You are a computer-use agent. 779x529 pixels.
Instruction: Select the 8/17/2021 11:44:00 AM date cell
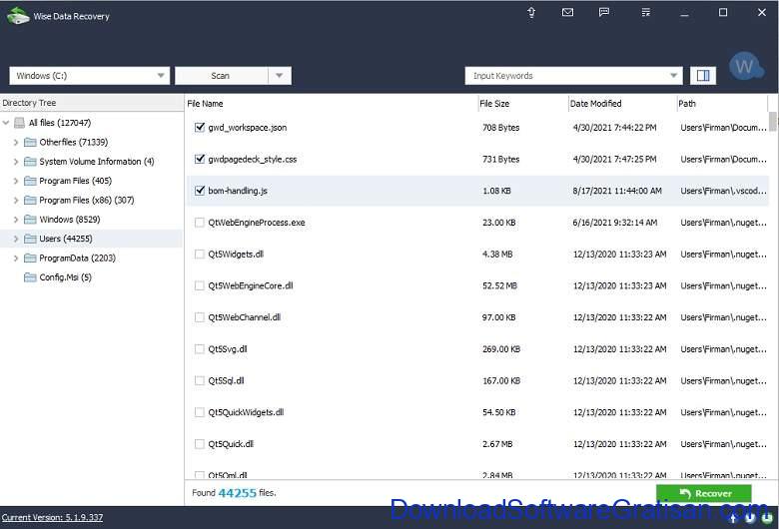click(x=616, y=191)
